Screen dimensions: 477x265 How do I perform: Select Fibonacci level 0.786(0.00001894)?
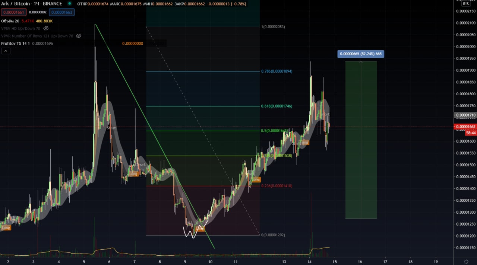tap(276, 71)
